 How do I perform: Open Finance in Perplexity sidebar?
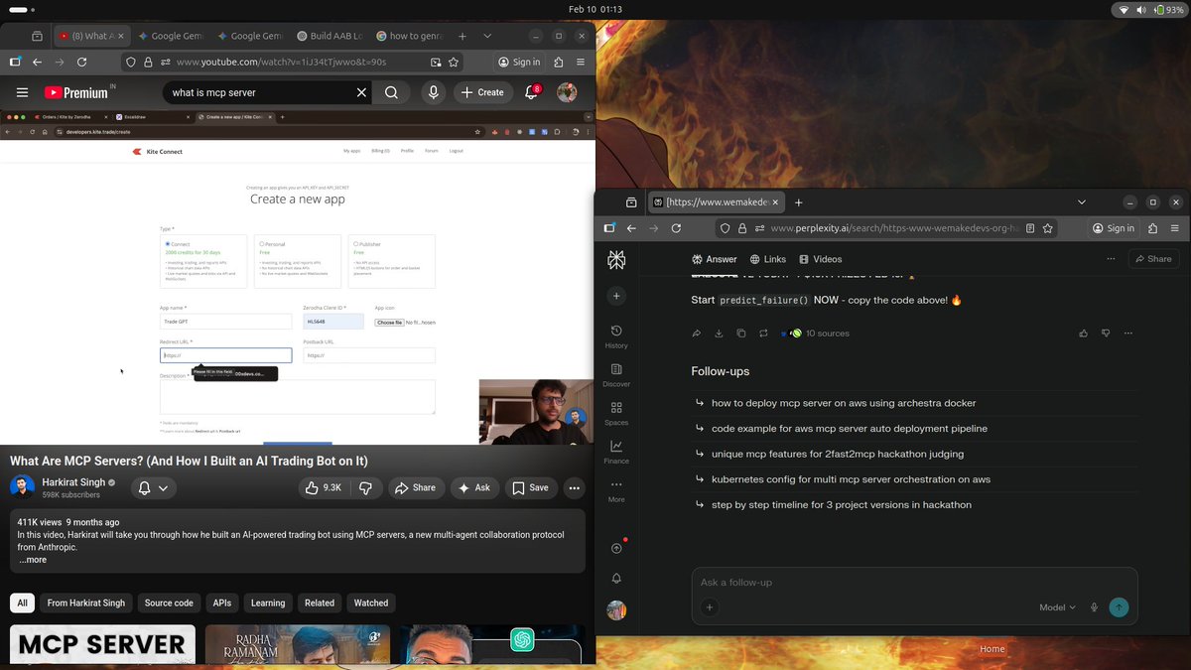[616, 452]
